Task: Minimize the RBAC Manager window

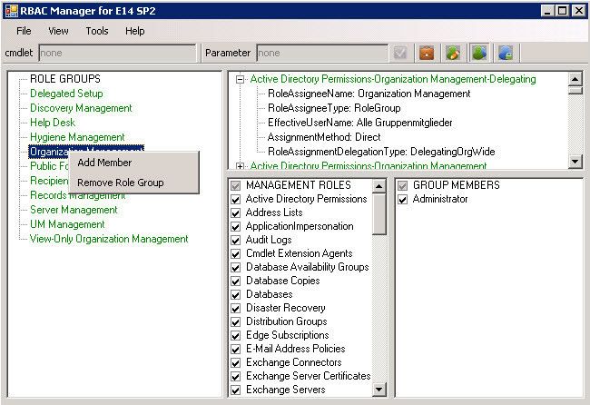Action: click(x=547, y=11)
